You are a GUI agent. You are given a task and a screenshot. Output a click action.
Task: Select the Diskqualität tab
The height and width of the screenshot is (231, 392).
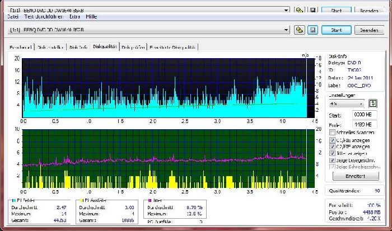click(105, 46)
